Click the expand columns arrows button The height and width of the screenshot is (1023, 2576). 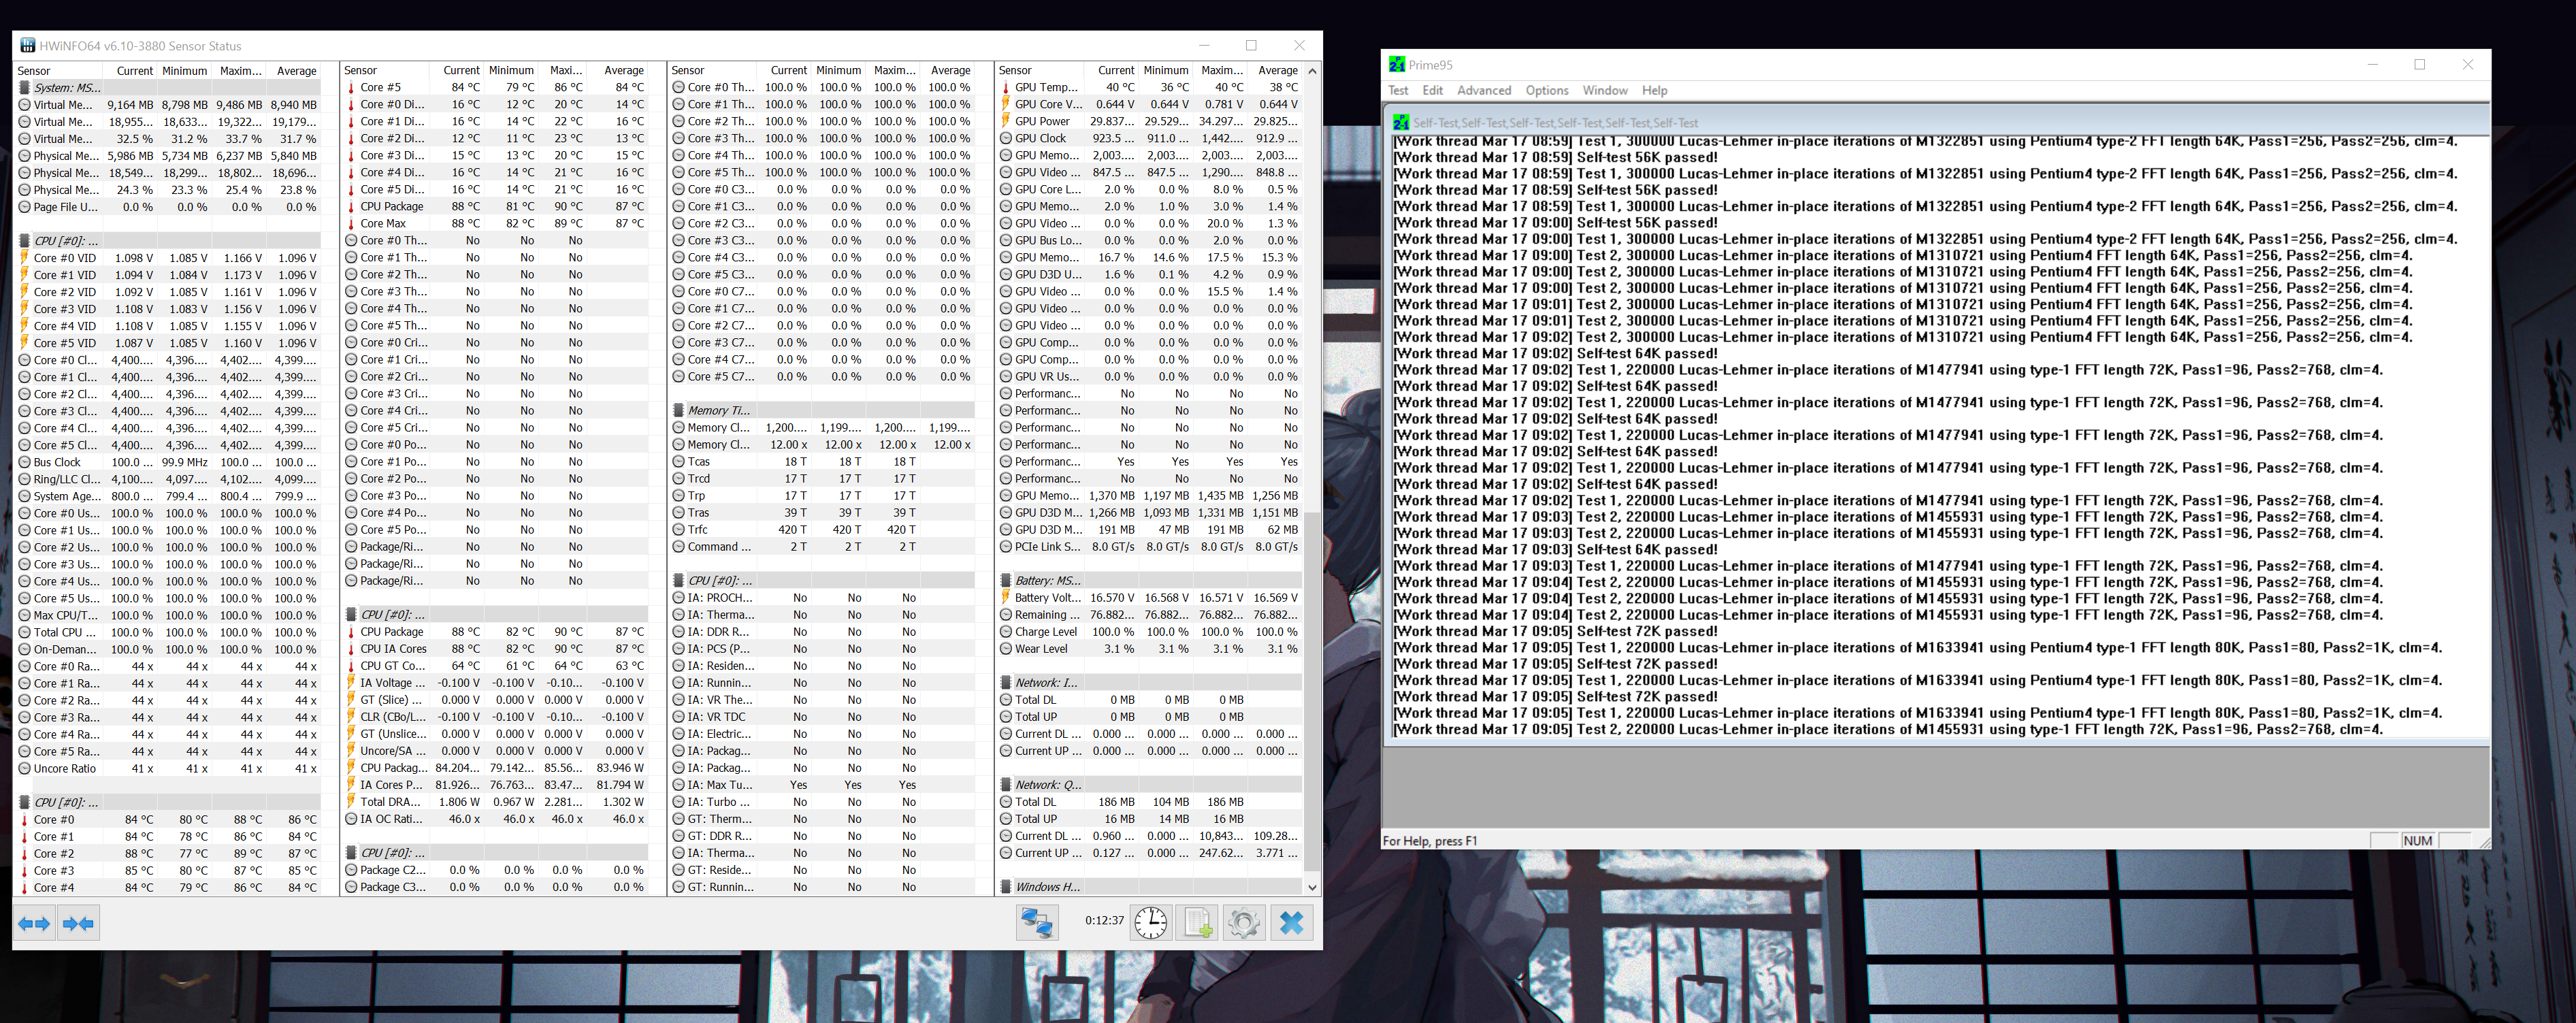tap(34, 923)
